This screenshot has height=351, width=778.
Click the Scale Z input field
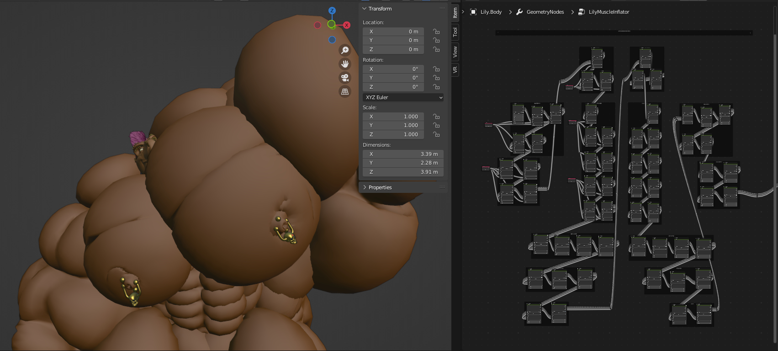click(x=393, y=134)
